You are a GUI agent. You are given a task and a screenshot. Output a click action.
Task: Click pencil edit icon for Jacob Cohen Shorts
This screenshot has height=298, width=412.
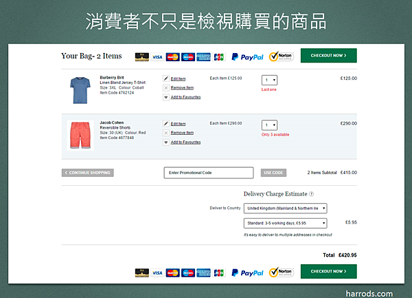click(165, 123)
